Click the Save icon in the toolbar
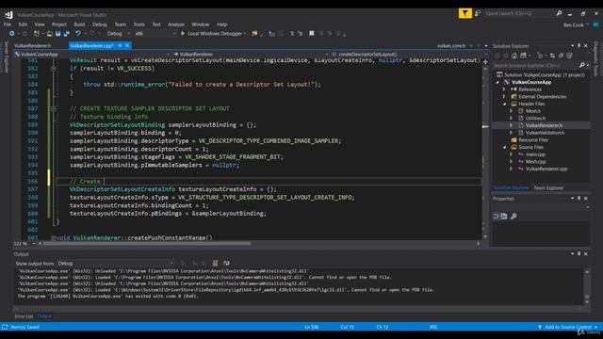 coord(58,34)
